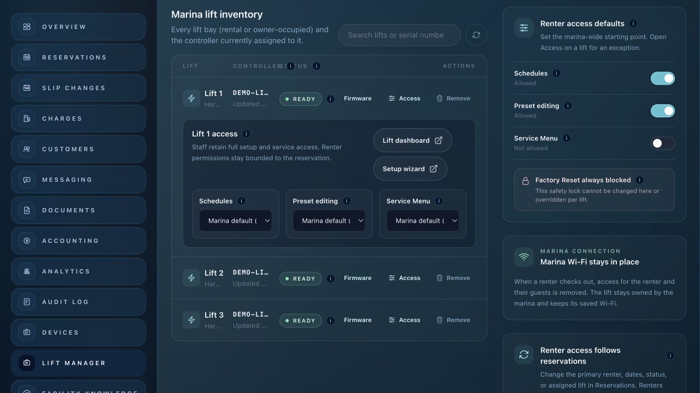
Task: Click the info icon next to Lift 1 access
Action: click(246, 134)
